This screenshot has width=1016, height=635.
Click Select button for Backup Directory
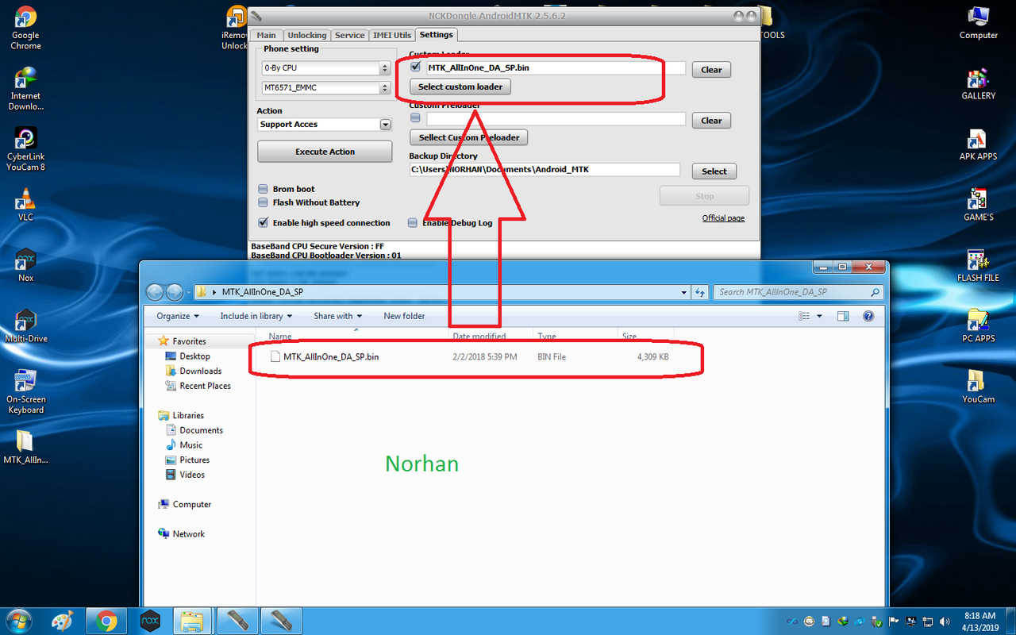tap(714, 171)
